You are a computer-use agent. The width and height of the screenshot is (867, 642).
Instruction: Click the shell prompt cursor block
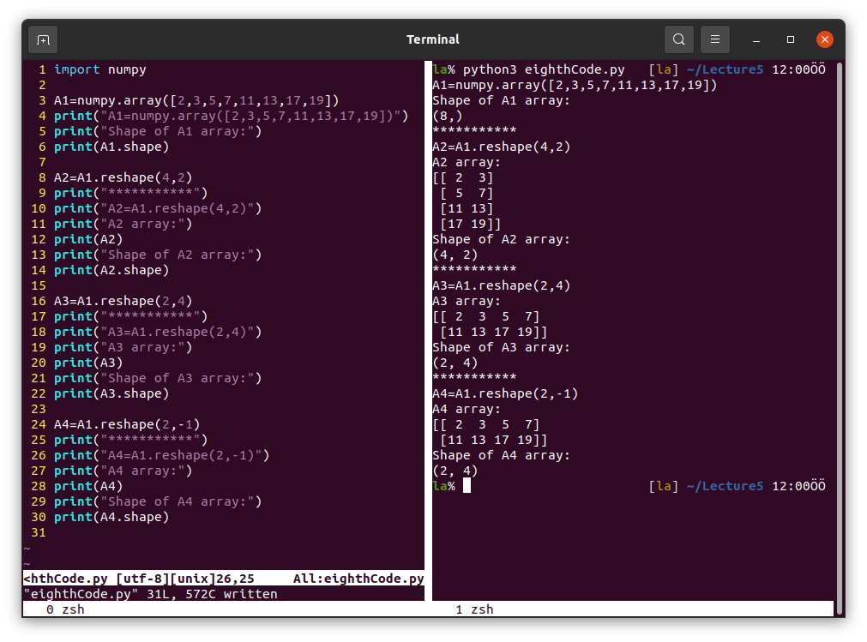click(467, 486)
